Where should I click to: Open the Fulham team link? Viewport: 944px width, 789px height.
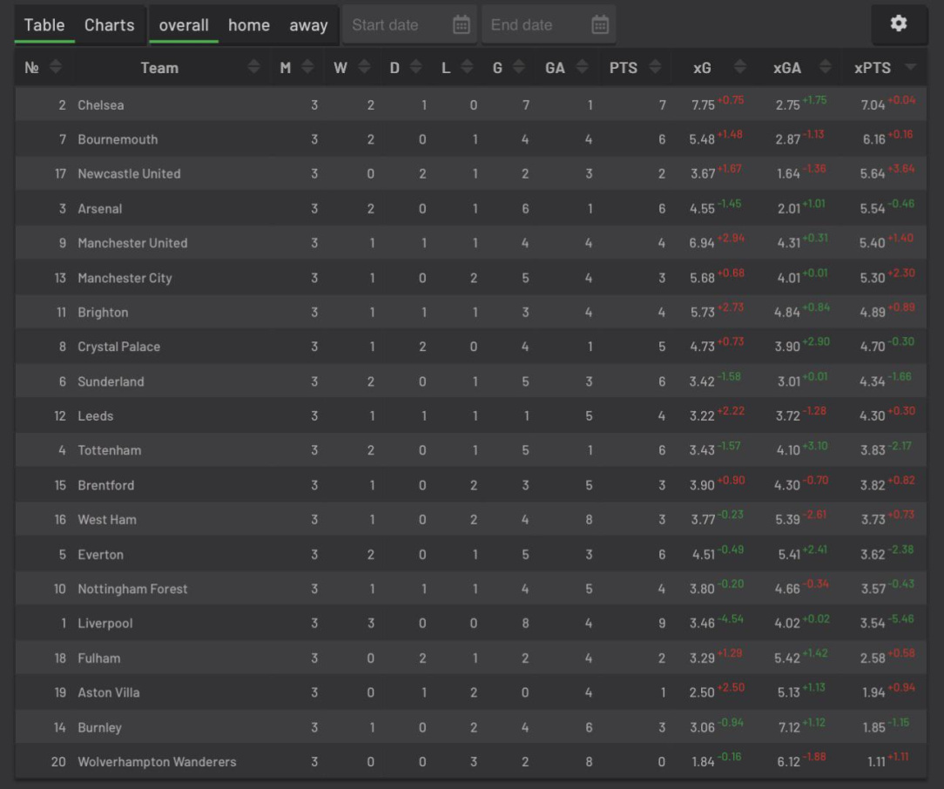tap(98, 658)
